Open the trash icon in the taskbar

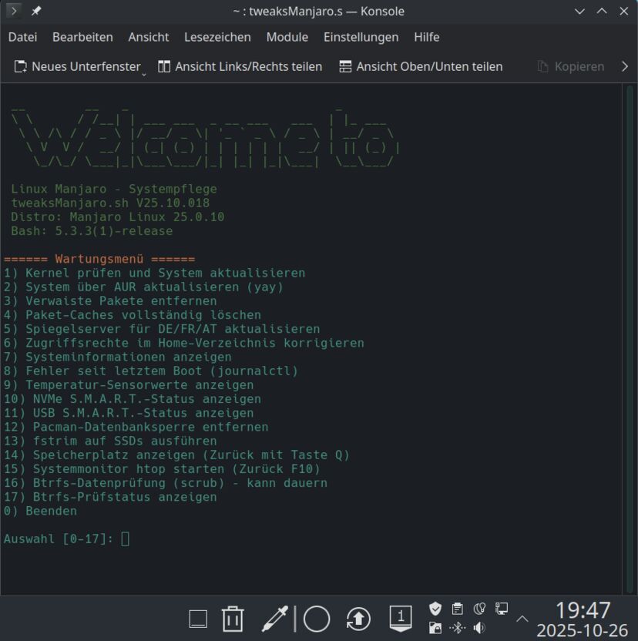click(233, 619)
